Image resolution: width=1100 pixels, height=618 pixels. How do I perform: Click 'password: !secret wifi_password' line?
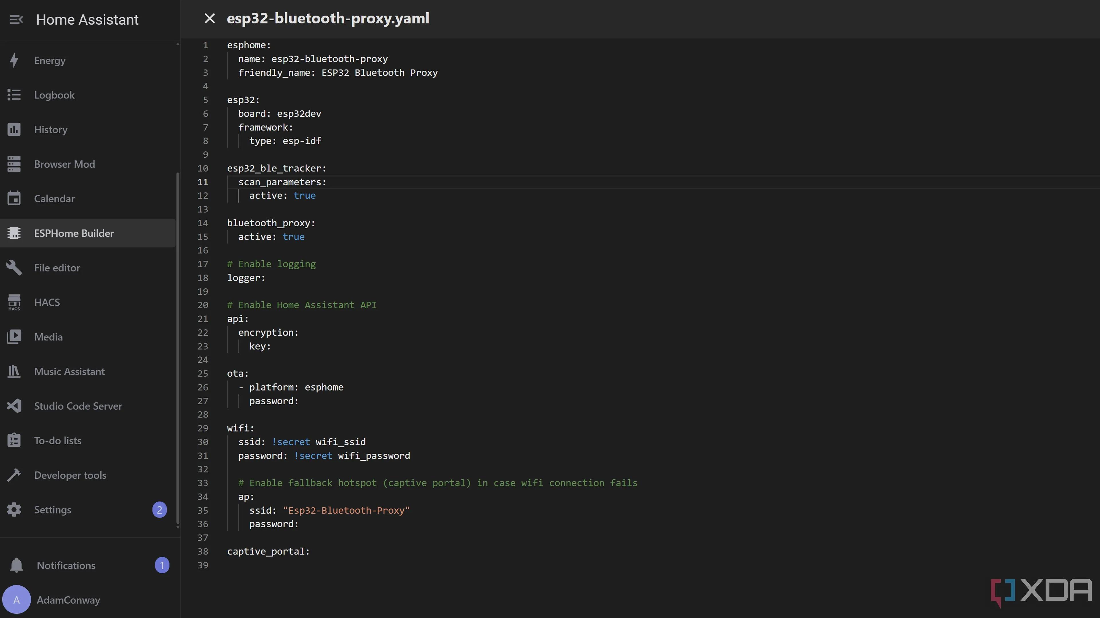324,455
